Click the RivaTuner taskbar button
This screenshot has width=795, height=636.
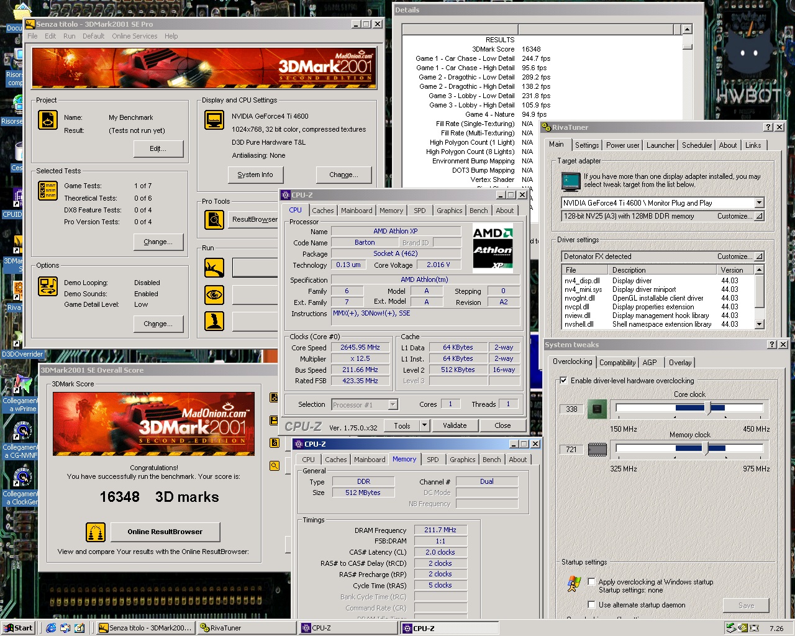(x=247, y=628)
